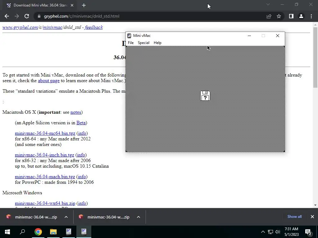Switch to Chrome in the taskbar
This screenshot has height=238, width=318.
tap(38, 232)
